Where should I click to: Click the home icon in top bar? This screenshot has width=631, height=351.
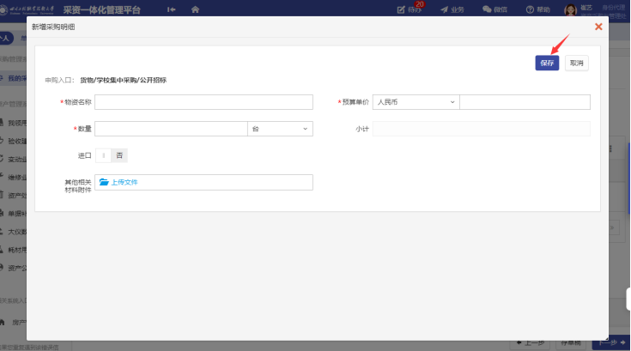(195, 9)
